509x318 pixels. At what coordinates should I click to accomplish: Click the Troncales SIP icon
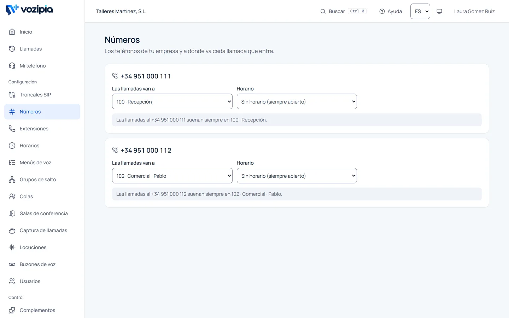[12, 95]
